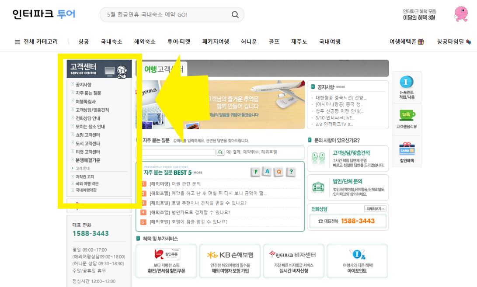Click the 법인/단체 문의 suitcase icon
This screenshot has height=287, width=477.
pyautogui.click(x=318, y=187)
